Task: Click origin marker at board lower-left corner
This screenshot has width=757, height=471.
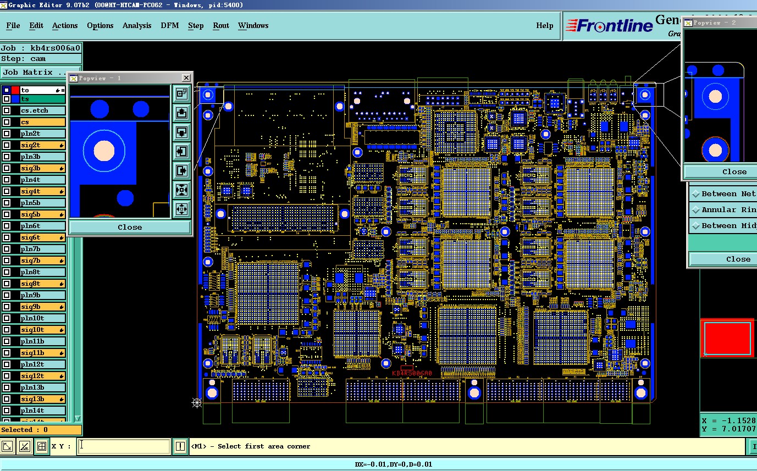Action: coord(197,403)
